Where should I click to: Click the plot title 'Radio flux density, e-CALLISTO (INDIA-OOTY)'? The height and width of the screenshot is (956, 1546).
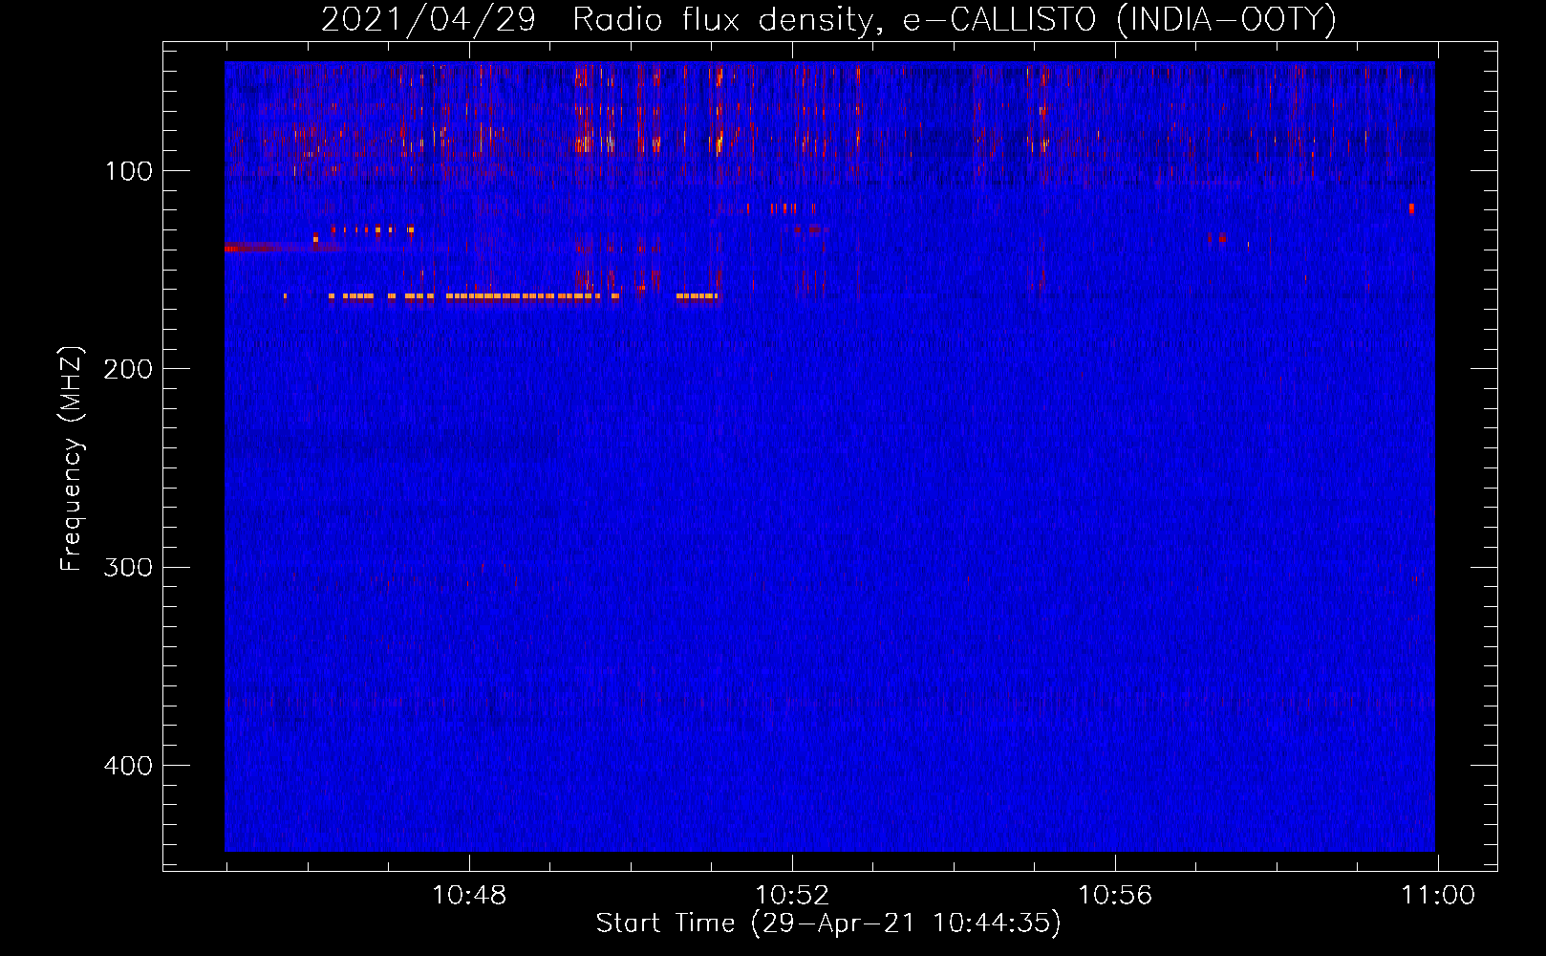coord(954,19)
